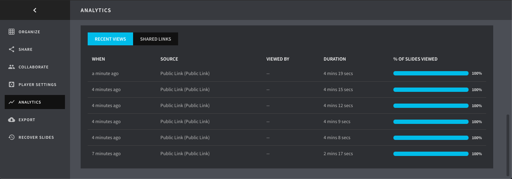This screenshot has height=179, width=512.
Task: Click the Export cloud download icon
Action: point(11,120)
